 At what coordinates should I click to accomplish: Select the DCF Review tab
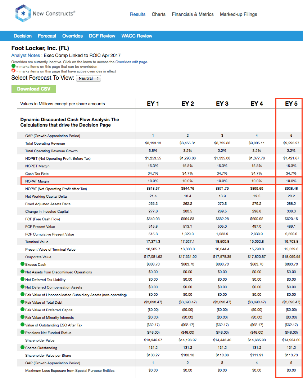click(102, 36)
